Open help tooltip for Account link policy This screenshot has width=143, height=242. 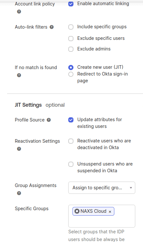(x=19, y=12)
